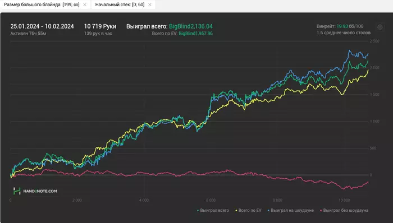Open the chart settings gear icon
This screenshot has width=393, height=223.
tap(380, 27)
